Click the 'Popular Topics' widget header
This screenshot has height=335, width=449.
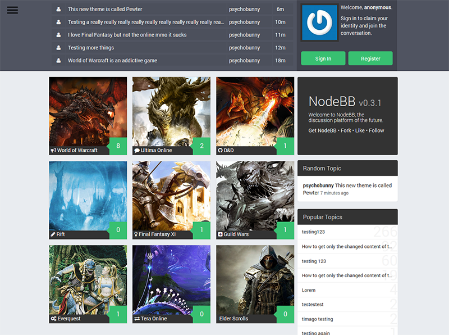point(347,217)
